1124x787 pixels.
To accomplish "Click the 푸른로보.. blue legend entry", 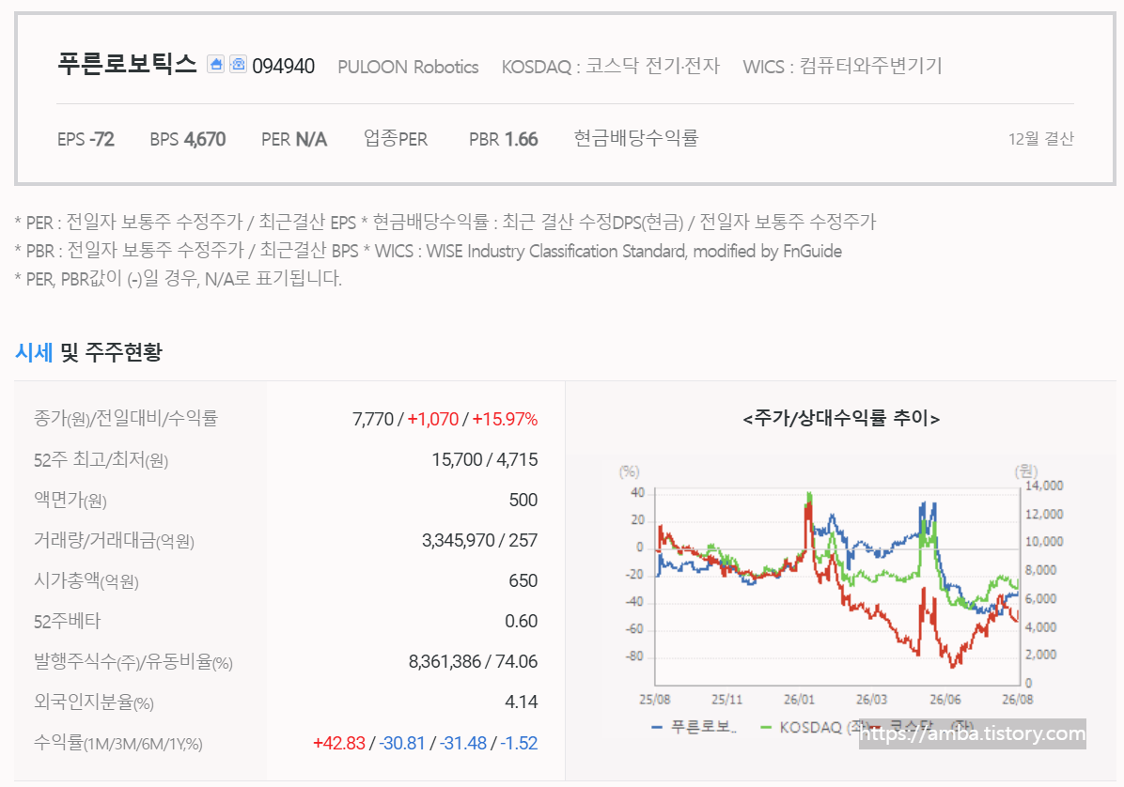I will [x=694, y=727].
